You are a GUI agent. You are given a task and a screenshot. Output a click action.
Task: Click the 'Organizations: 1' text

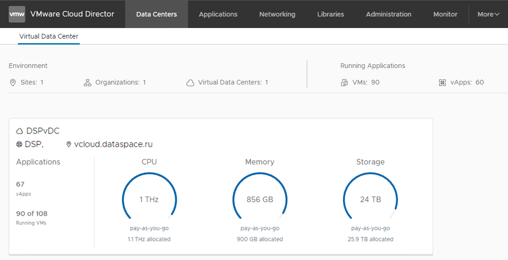click(121, 83)
